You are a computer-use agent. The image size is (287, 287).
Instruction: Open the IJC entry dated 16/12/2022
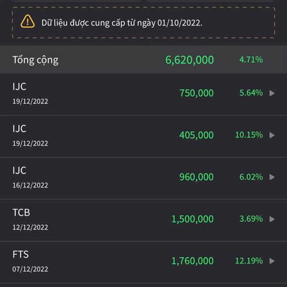pyautogui.click(x=143, y=178)
